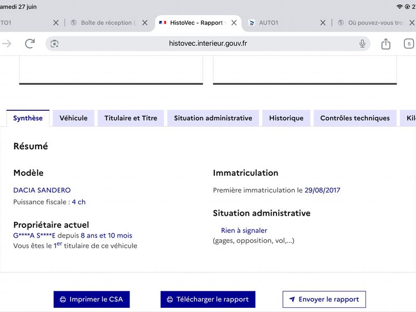Open the Titulaire et Titre tab
Screen dimensions: 416x312
(131, 118)
